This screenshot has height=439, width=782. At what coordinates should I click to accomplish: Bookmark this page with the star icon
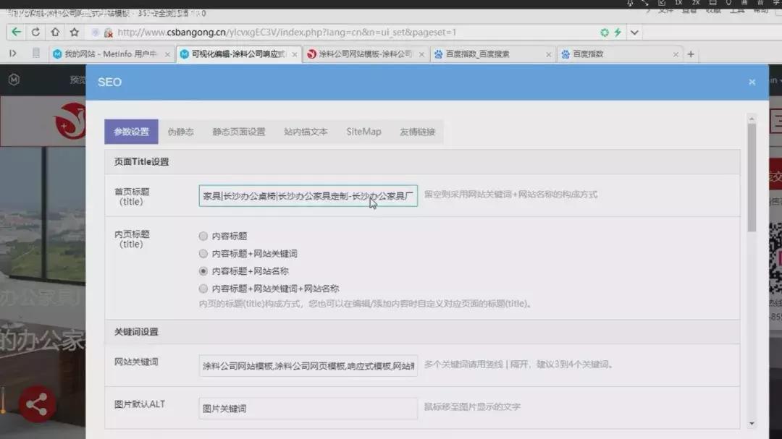pyautogui.click(x=73, y=32)
